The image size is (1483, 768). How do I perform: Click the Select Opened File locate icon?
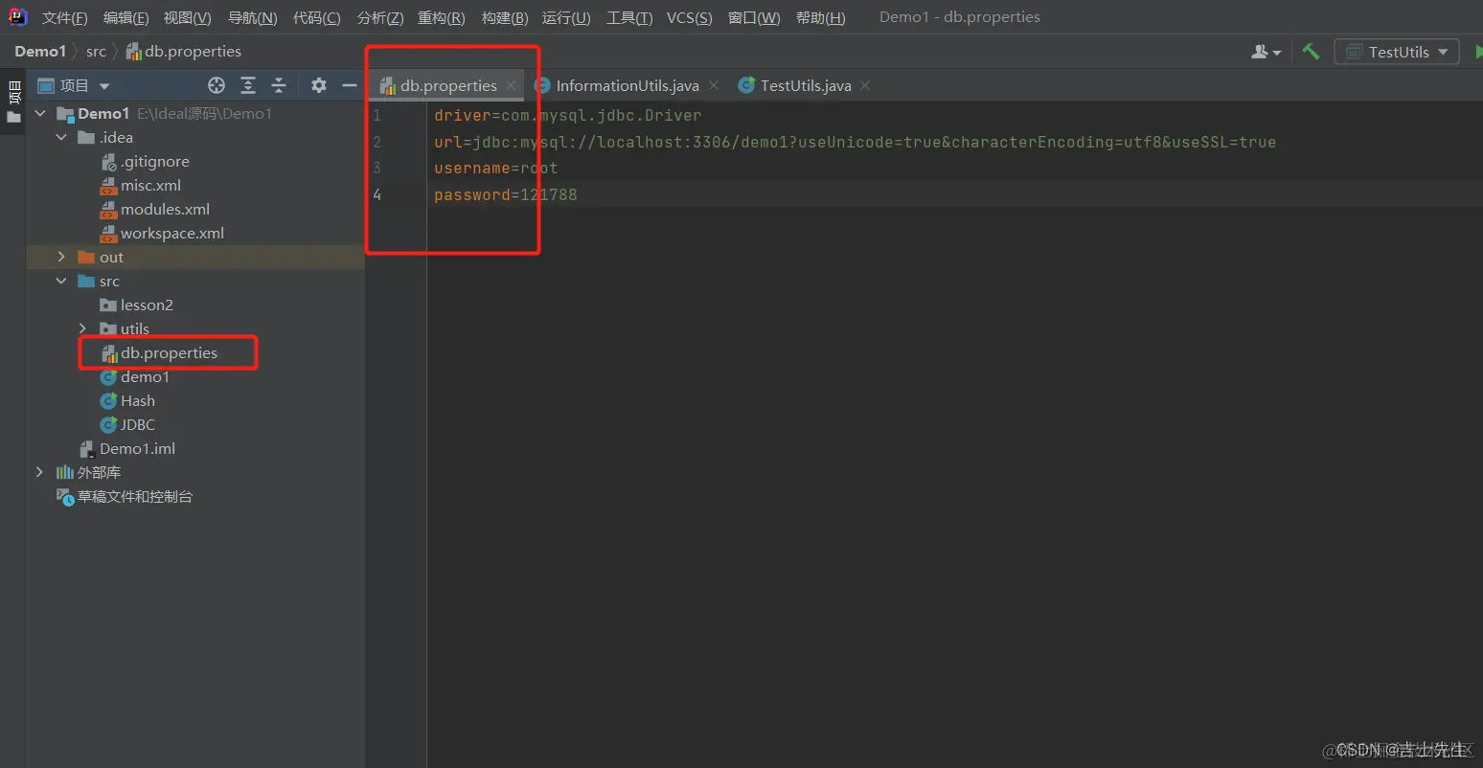point(217,85)
